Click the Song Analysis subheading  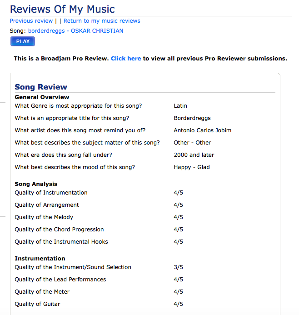pyautogui.click(x=36, y=184)
